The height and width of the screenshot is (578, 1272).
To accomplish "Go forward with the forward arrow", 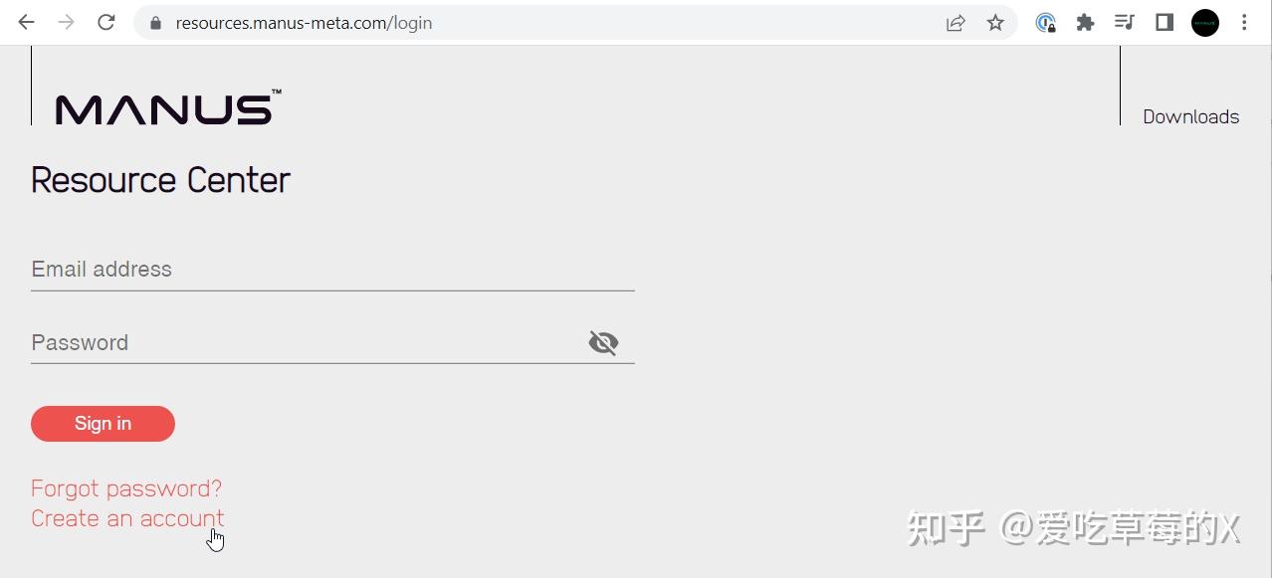I will [x=66, y=22].
